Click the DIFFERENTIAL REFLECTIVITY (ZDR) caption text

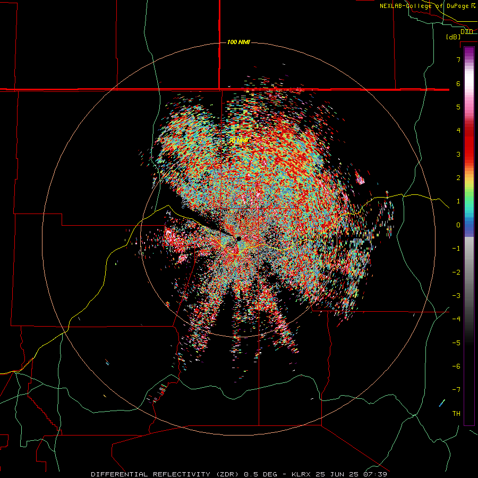(x=166, y=474)
